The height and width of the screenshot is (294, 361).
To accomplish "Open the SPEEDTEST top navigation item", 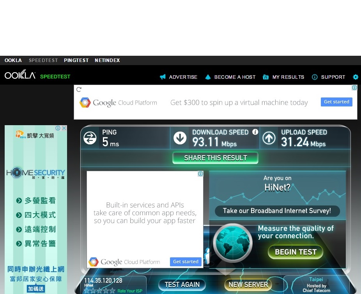I will pos(43,60).
